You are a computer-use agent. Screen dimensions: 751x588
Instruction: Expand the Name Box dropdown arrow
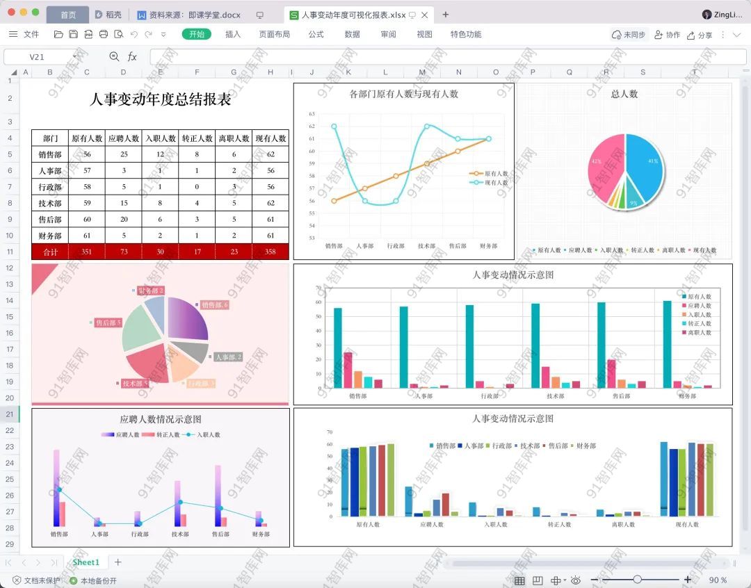pos(75,57)
